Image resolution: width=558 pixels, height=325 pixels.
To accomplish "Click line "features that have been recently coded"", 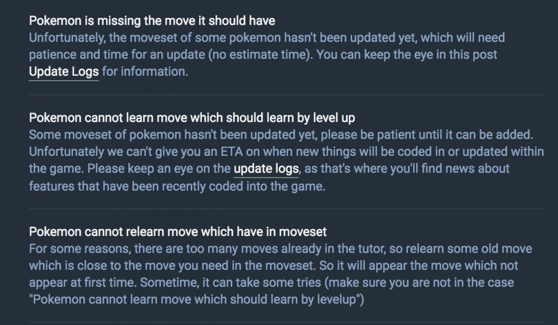I will [x=177, y=186].
